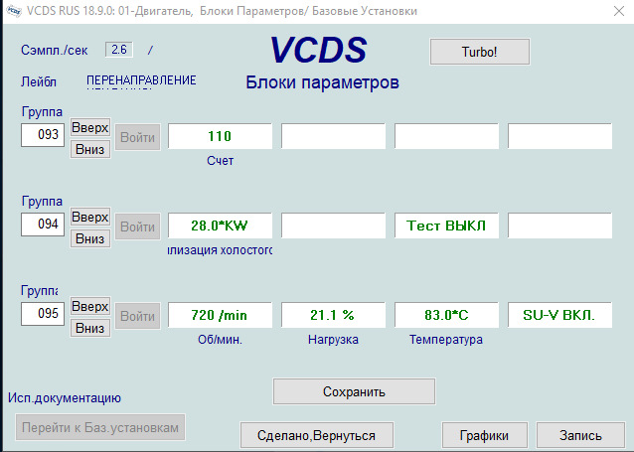Image resolution: width=634 pixels, height=452 pixels.
Task: Click Вверх for group 093
Action: coord(90,127)
